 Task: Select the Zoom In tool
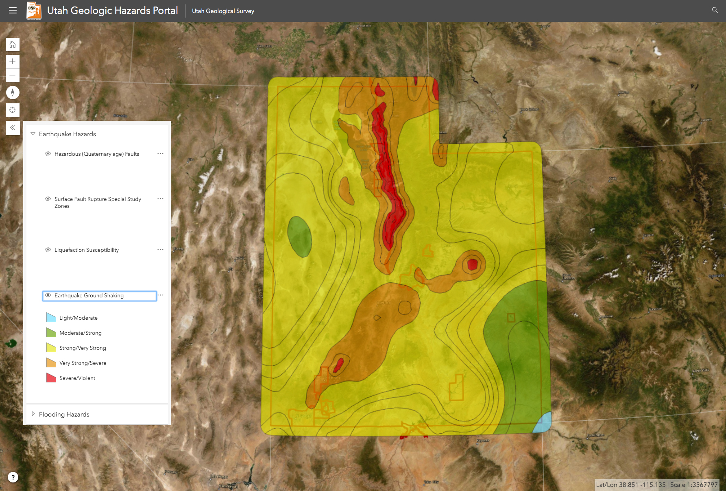coord(13,61)
